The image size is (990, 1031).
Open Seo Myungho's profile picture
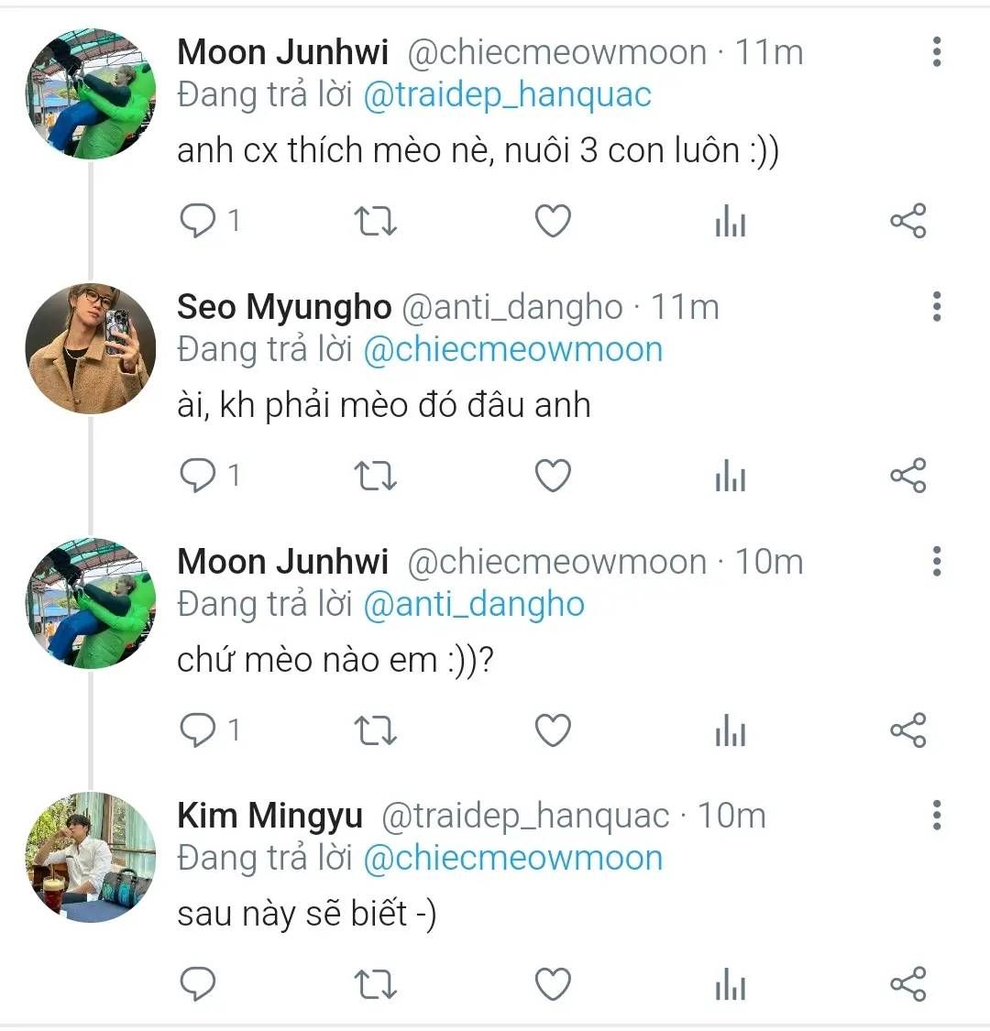90,349
